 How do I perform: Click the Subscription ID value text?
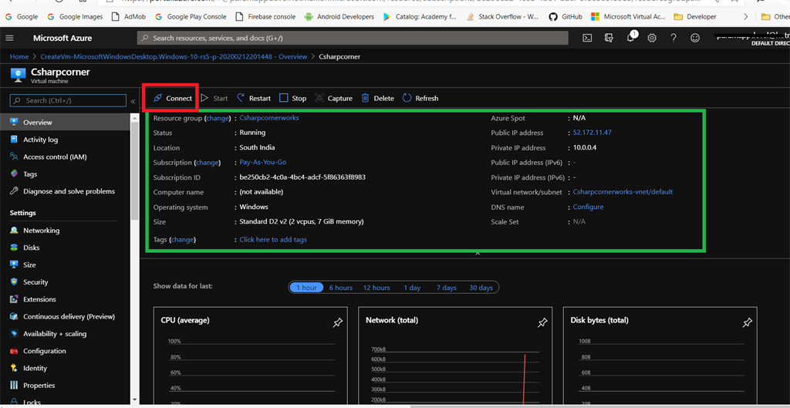[302, 177]
